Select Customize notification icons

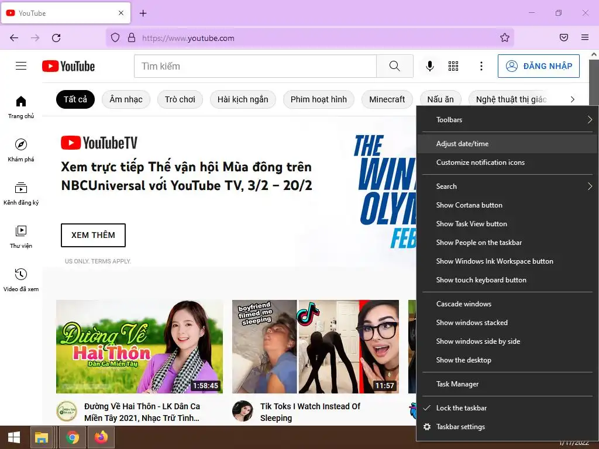507,163
